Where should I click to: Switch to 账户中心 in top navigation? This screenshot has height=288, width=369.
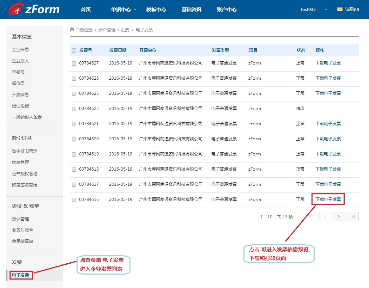[226, 10]
